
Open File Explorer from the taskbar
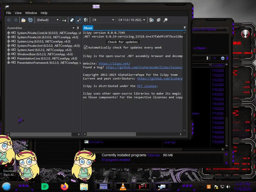(84, 186)
